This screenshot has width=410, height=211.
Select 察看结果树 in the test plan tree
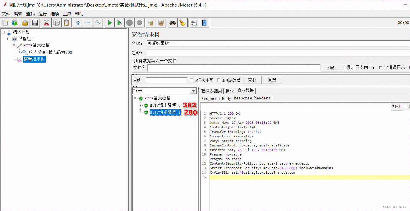(34, 59)
